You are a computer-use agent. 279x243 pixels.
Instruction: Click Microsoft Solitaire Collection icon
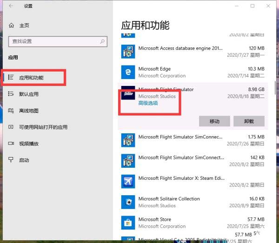[128, 202]
